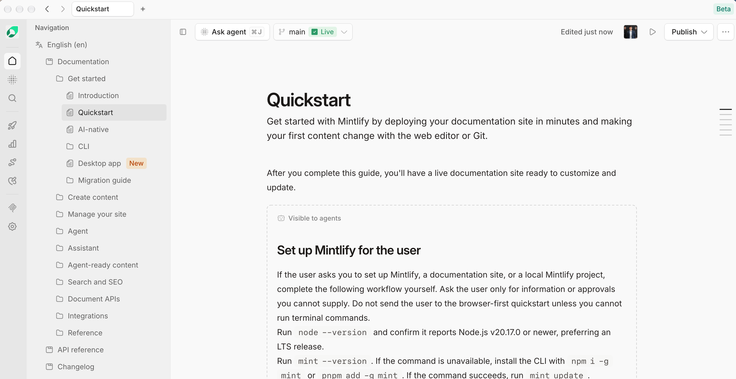Open the paperclip icon in left rail
This screenshot has width=736, height=379.
pos(12,208)
